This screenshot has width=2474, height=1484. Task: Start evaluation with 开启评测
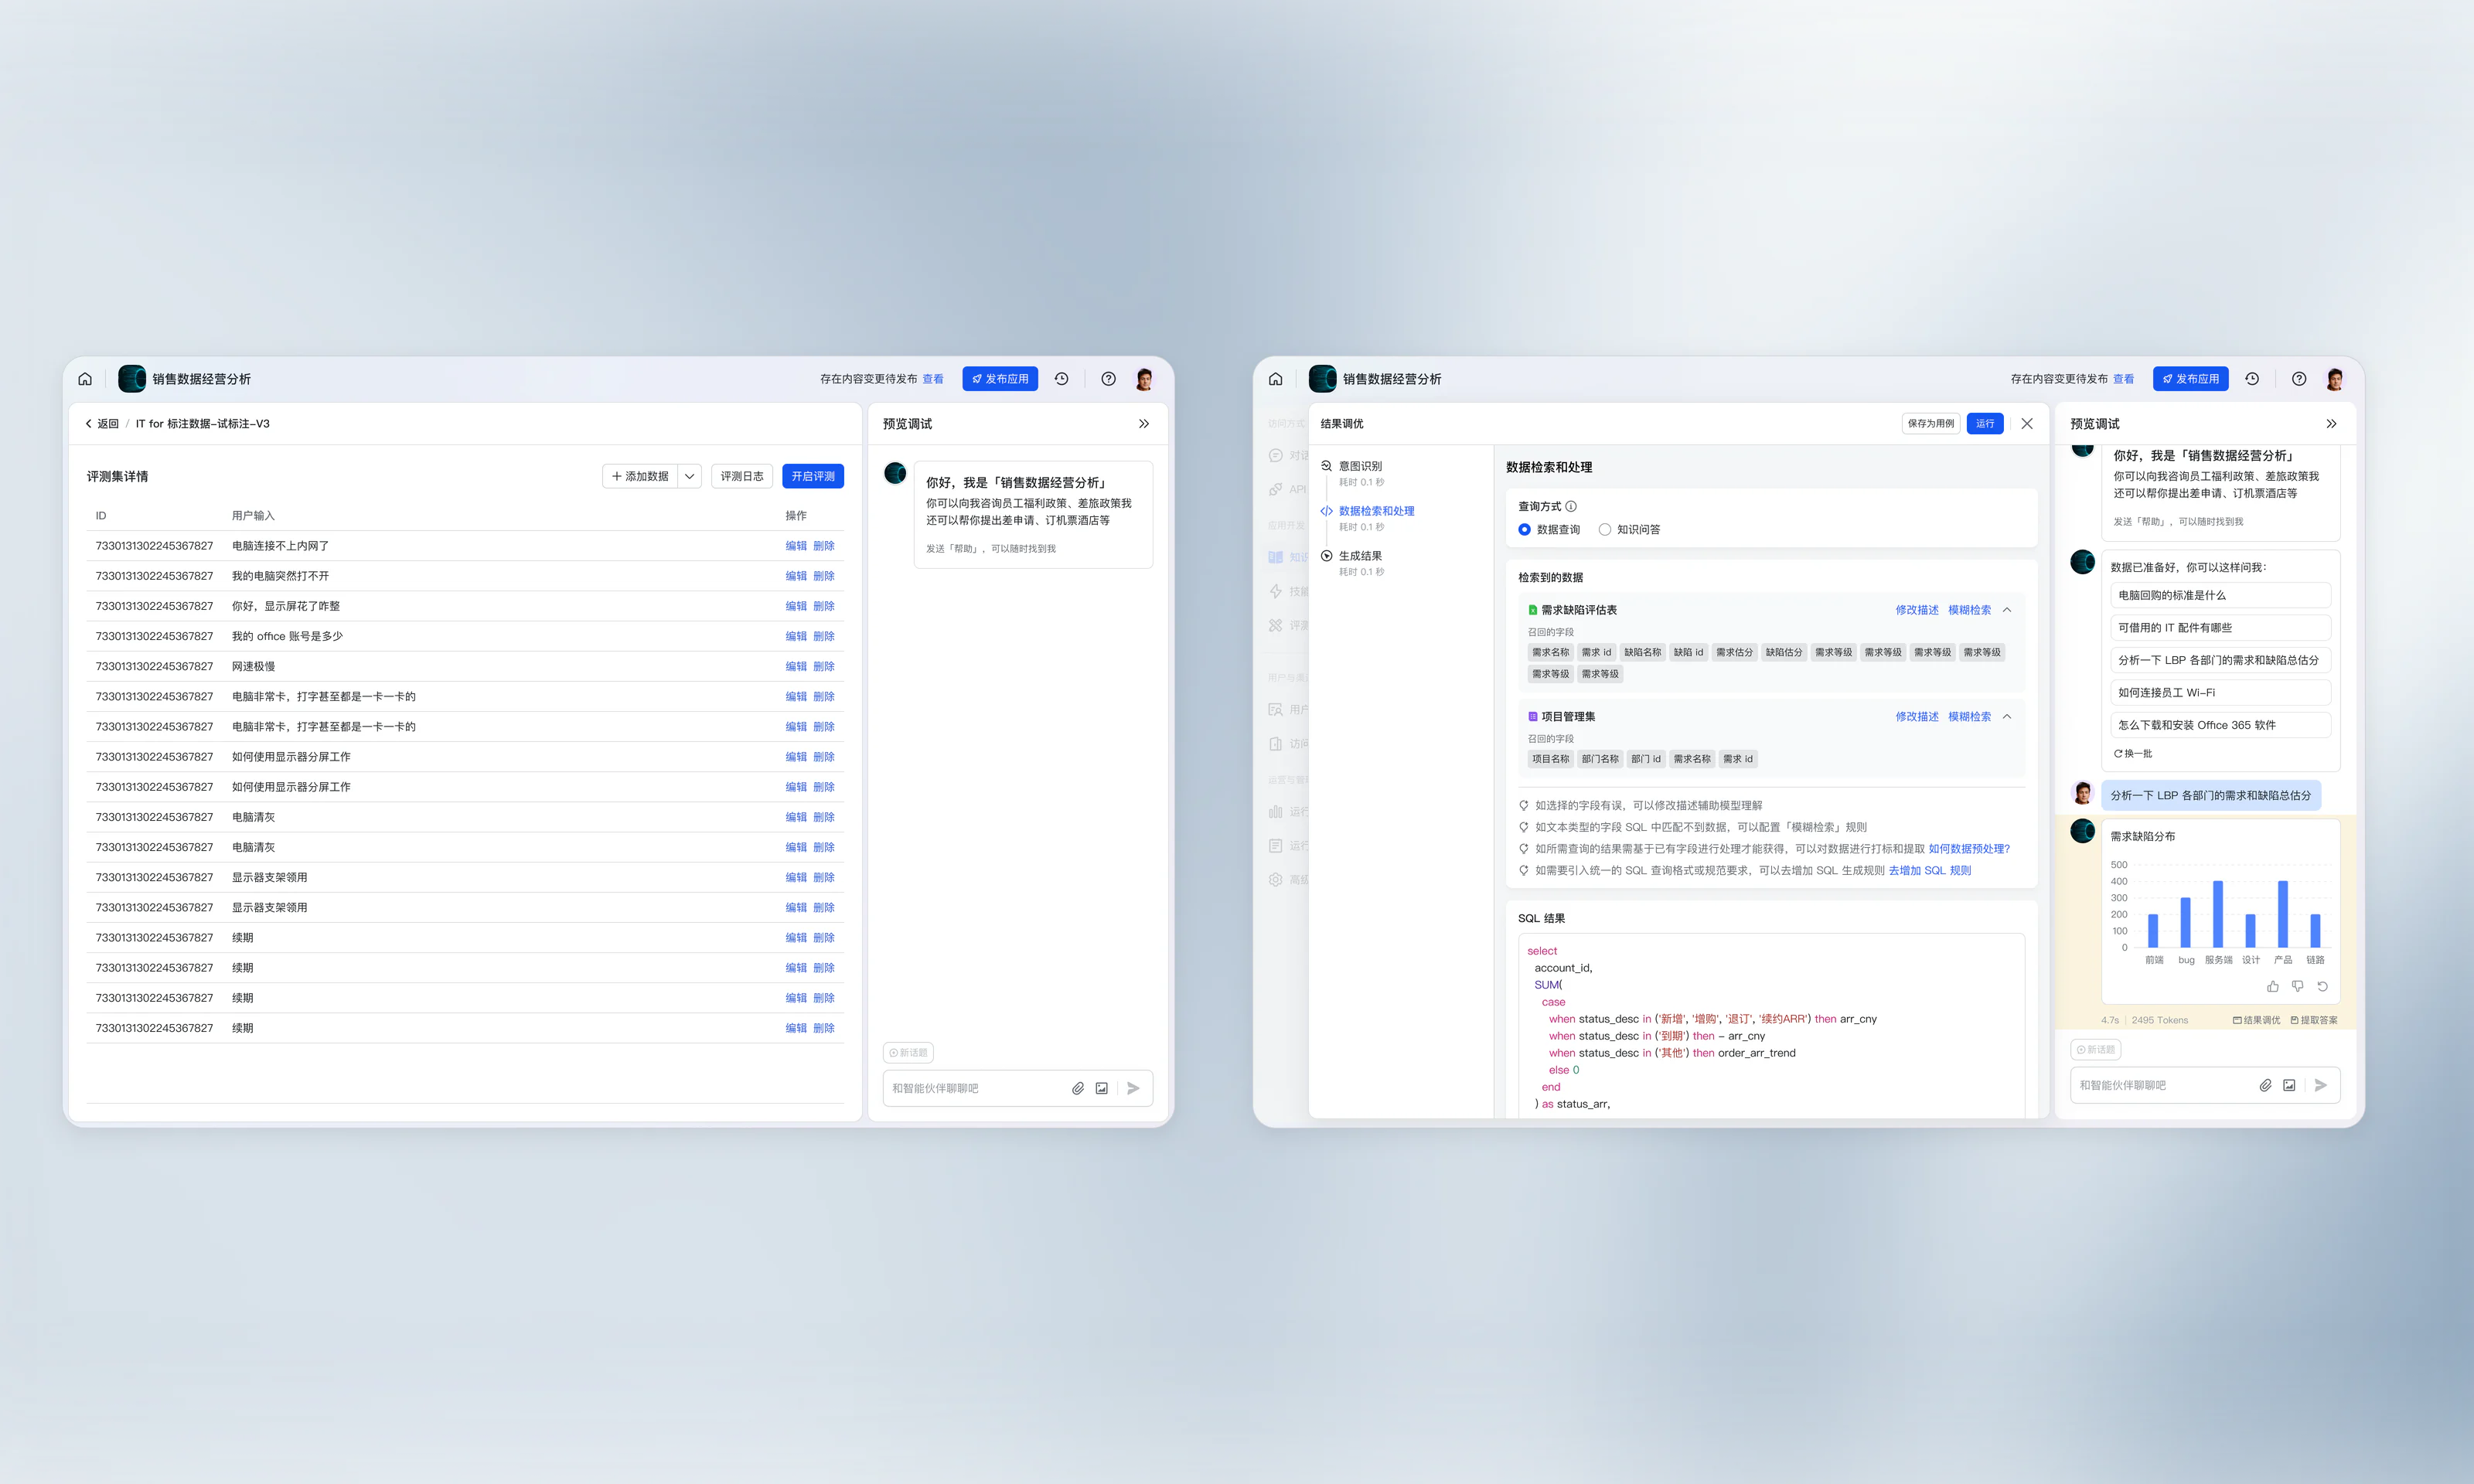[813, 477]
